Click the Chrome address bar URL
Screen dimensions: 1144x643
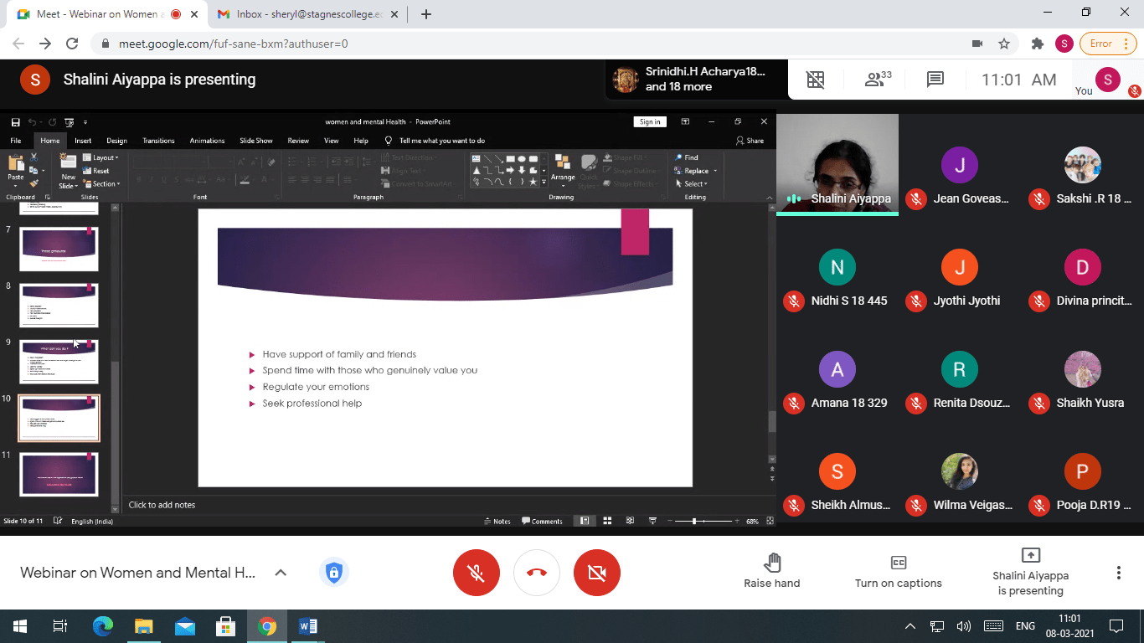click(x=233, y=44)
